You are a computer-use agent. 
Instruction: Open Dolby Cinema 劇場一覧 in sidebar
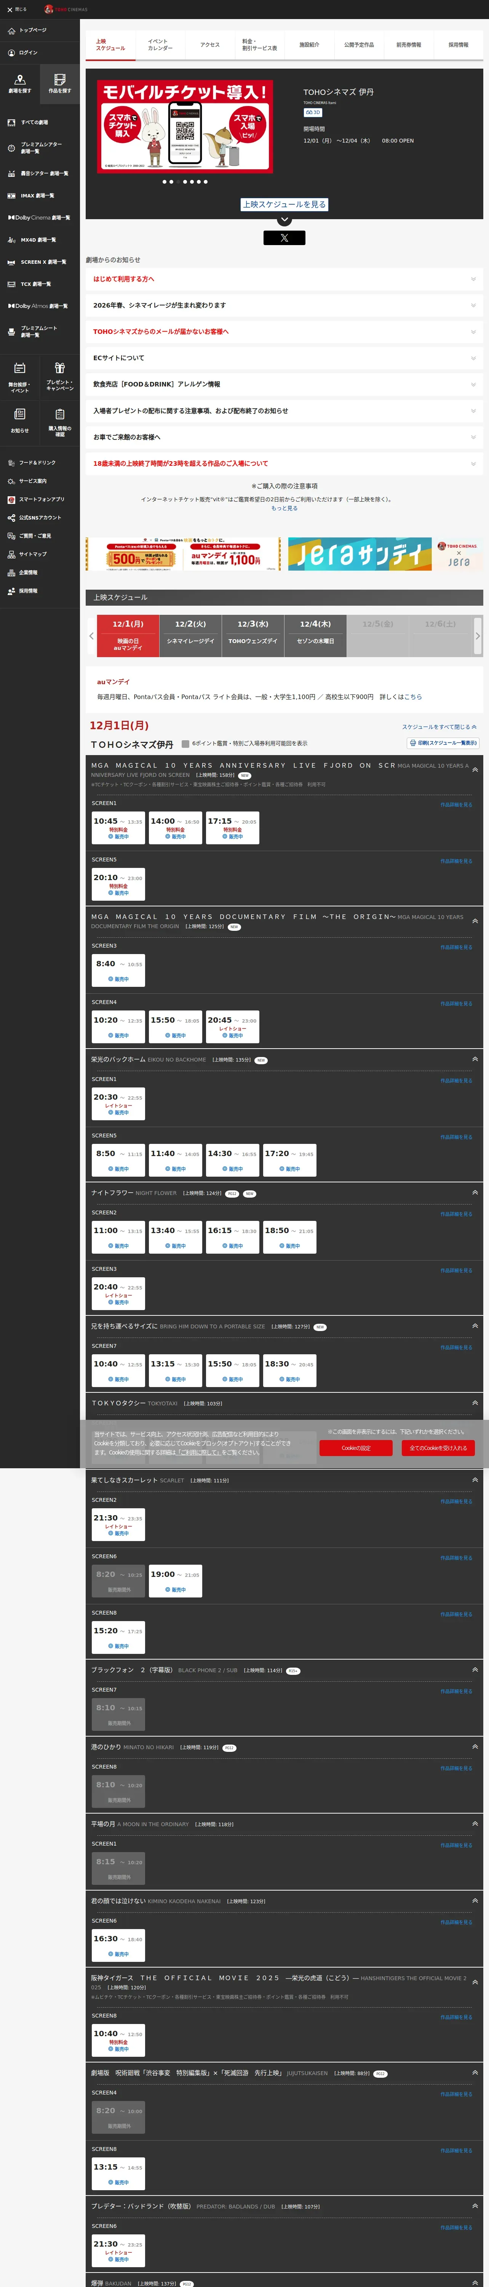pos(39,218)
